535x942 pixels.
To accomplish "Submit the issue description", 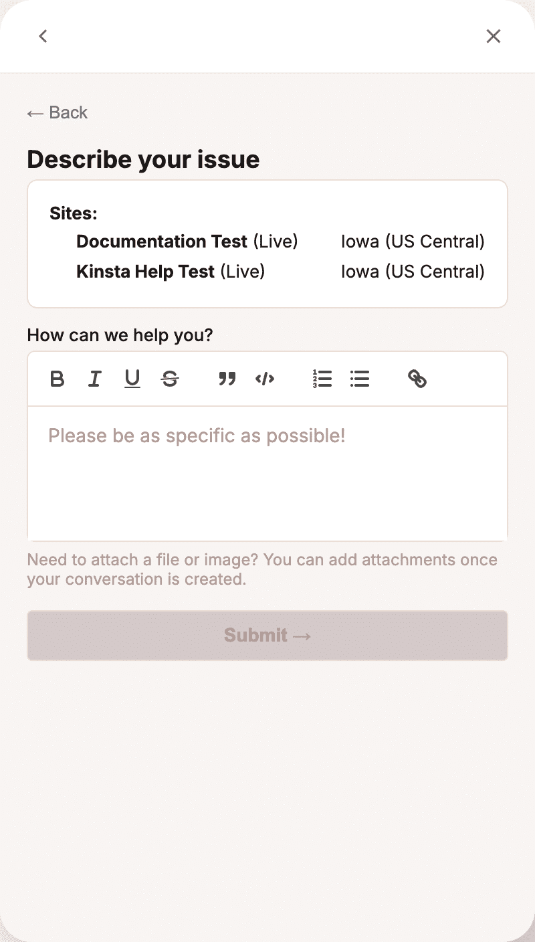I will (x=267, y=635).
